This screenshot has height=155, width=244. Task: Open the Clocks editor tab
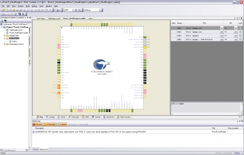pyautogui.click(x=61, y=117)
